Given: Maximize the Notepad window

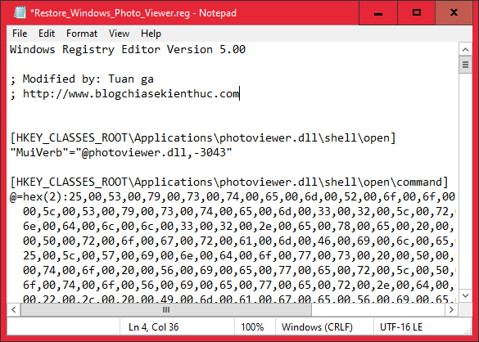Looking at the screenshot, I should pyautogui.click(x=417, y=13).
